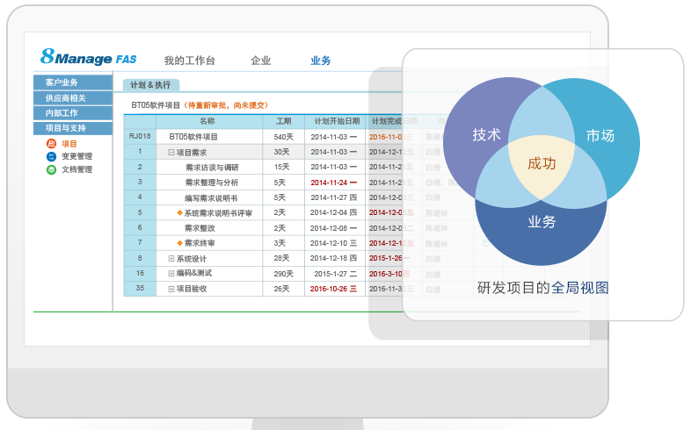Open the 计划 & 执行 tab
Viewport: 691px width, 430px height.
(150, 85)
